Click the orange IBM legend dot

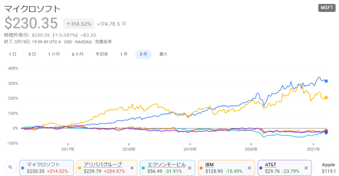(201, 168)
